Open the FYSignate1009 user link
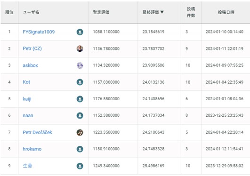250x176 pixels. 39,32
